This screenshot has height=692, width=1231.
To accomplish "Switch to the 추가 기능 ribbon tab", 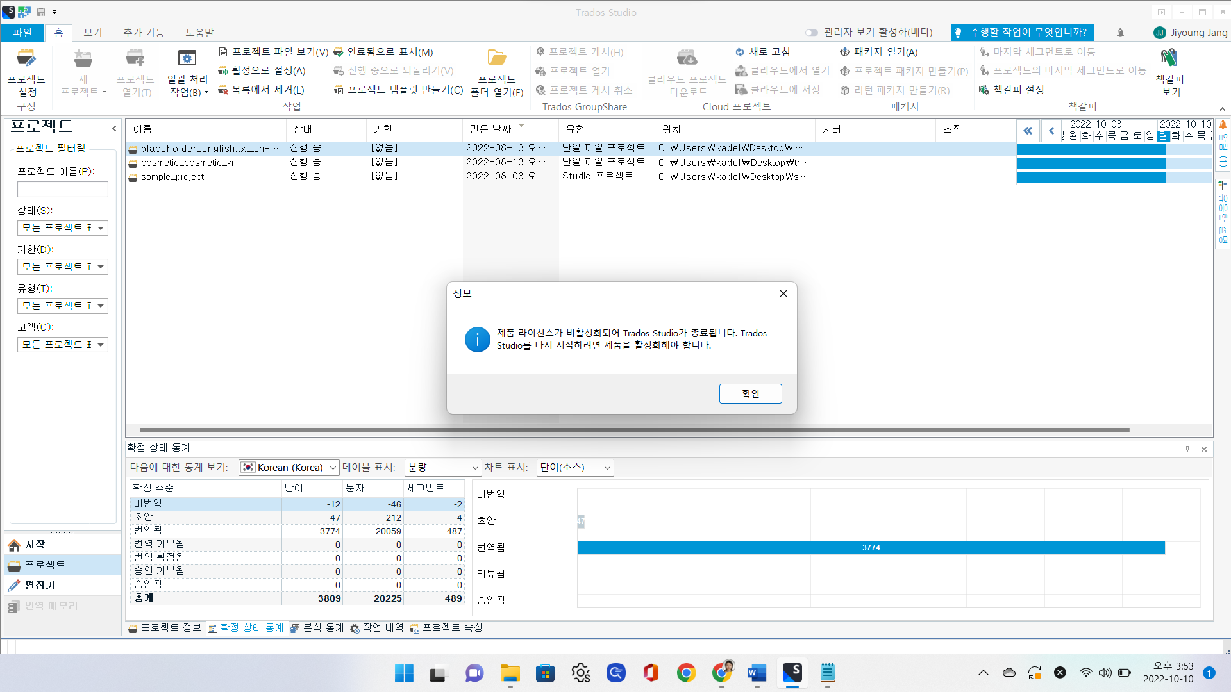I will click(144, 33).
